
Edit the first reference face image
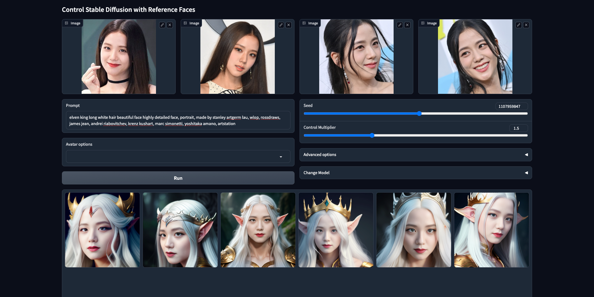162,25
